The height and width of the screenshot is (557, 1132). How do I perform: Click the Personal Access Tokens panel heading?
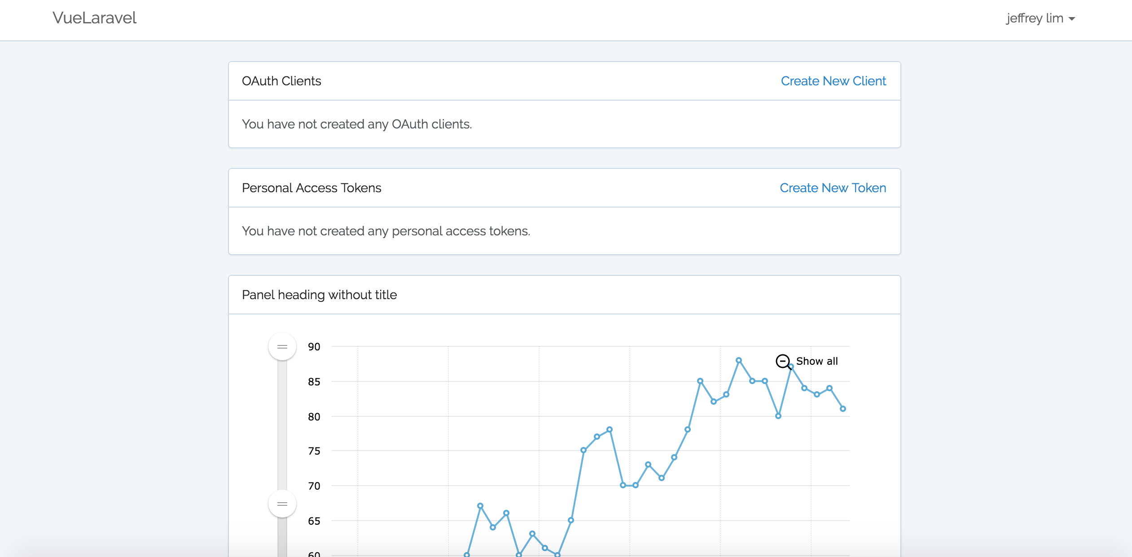pyautogui.click(x=312, y=188)
